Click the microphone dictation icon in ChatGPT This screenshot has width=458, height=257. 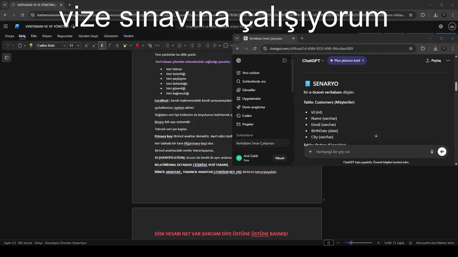[x=432, y=152]
